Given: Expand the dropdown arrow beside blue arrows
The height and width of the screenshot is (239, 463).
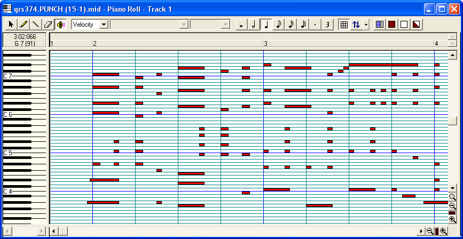Looking at the screenshot, I should tap(366, 25).
